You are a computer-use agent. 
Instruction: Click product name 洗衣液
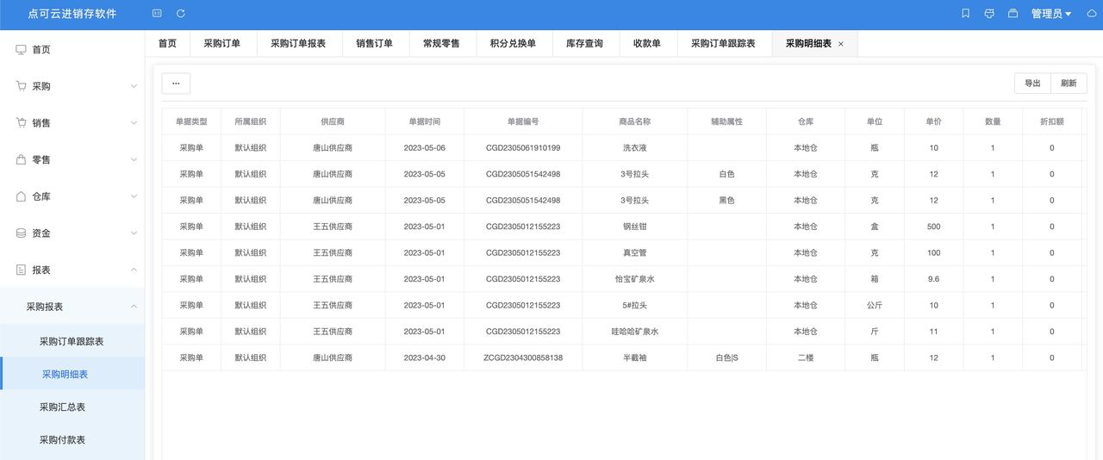coord(635,148)
